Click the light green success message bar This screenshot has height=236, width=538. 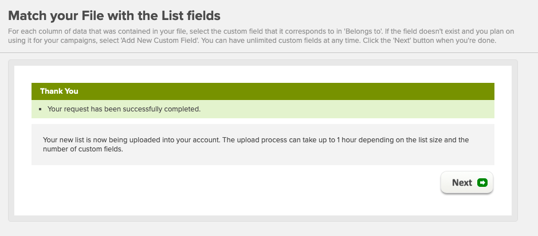click(x=263, y=109)
